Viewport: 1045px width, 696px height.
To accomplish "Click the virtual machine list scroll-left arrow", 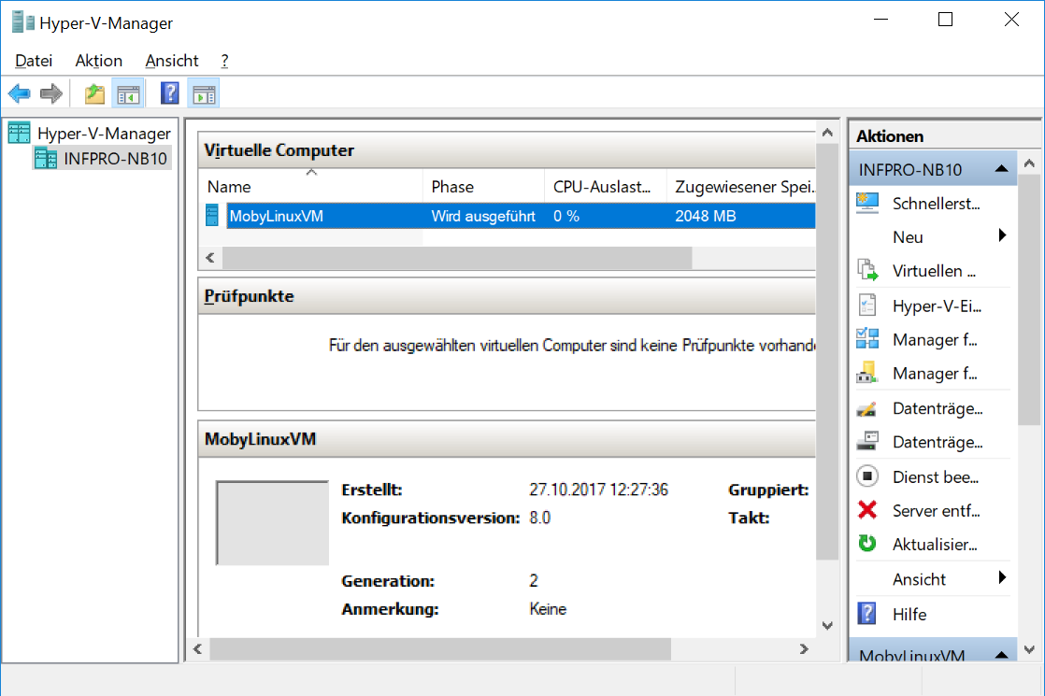I will click(210, 258).
